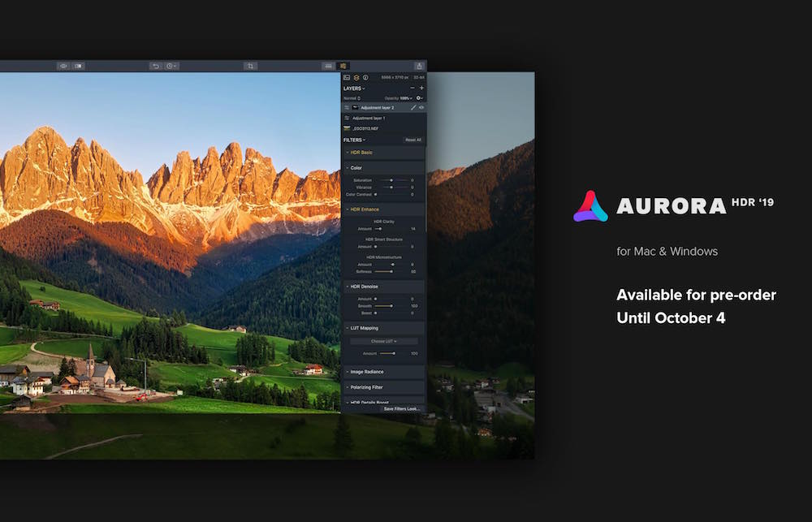Click the Reset All button
The height and width of the screenshot is (522, 812).
pos(412,140)
